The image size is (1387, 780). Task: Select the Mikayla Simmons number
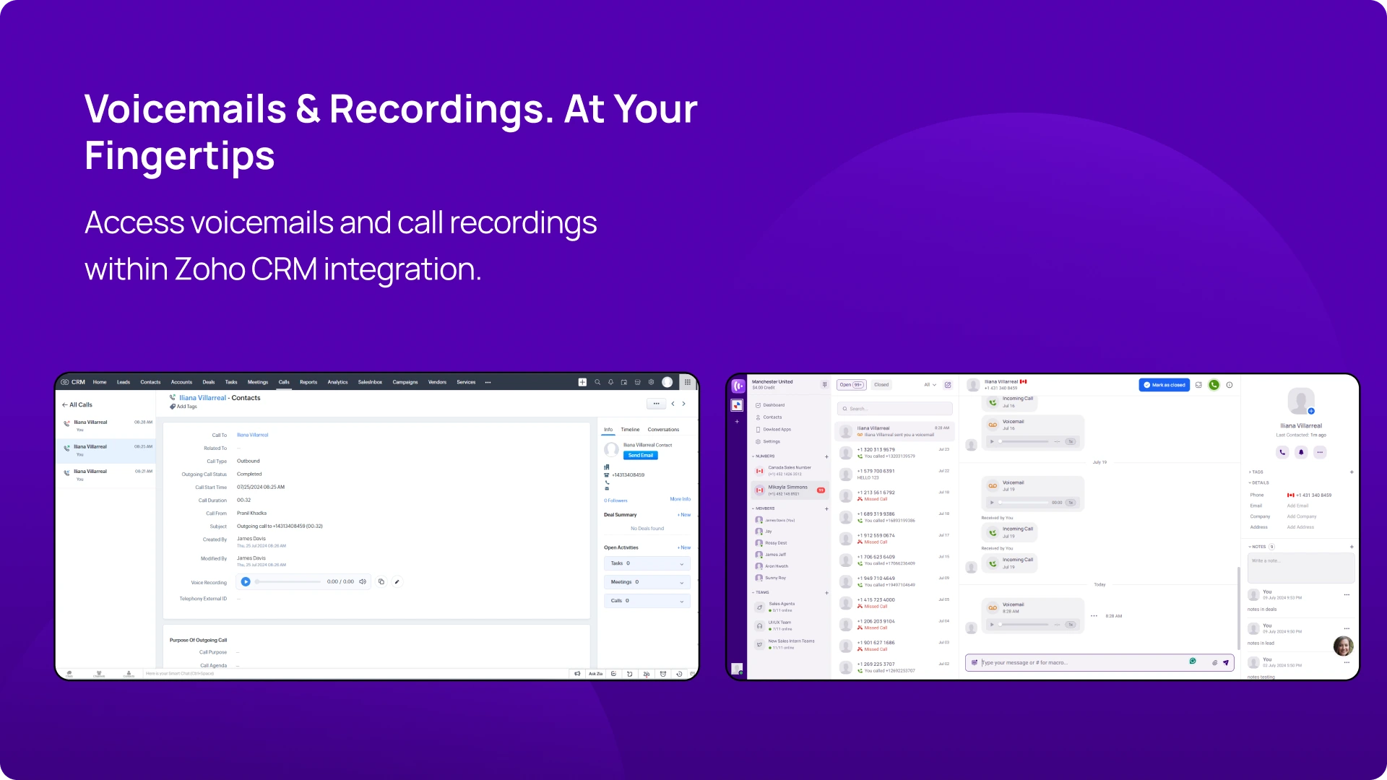790,490
